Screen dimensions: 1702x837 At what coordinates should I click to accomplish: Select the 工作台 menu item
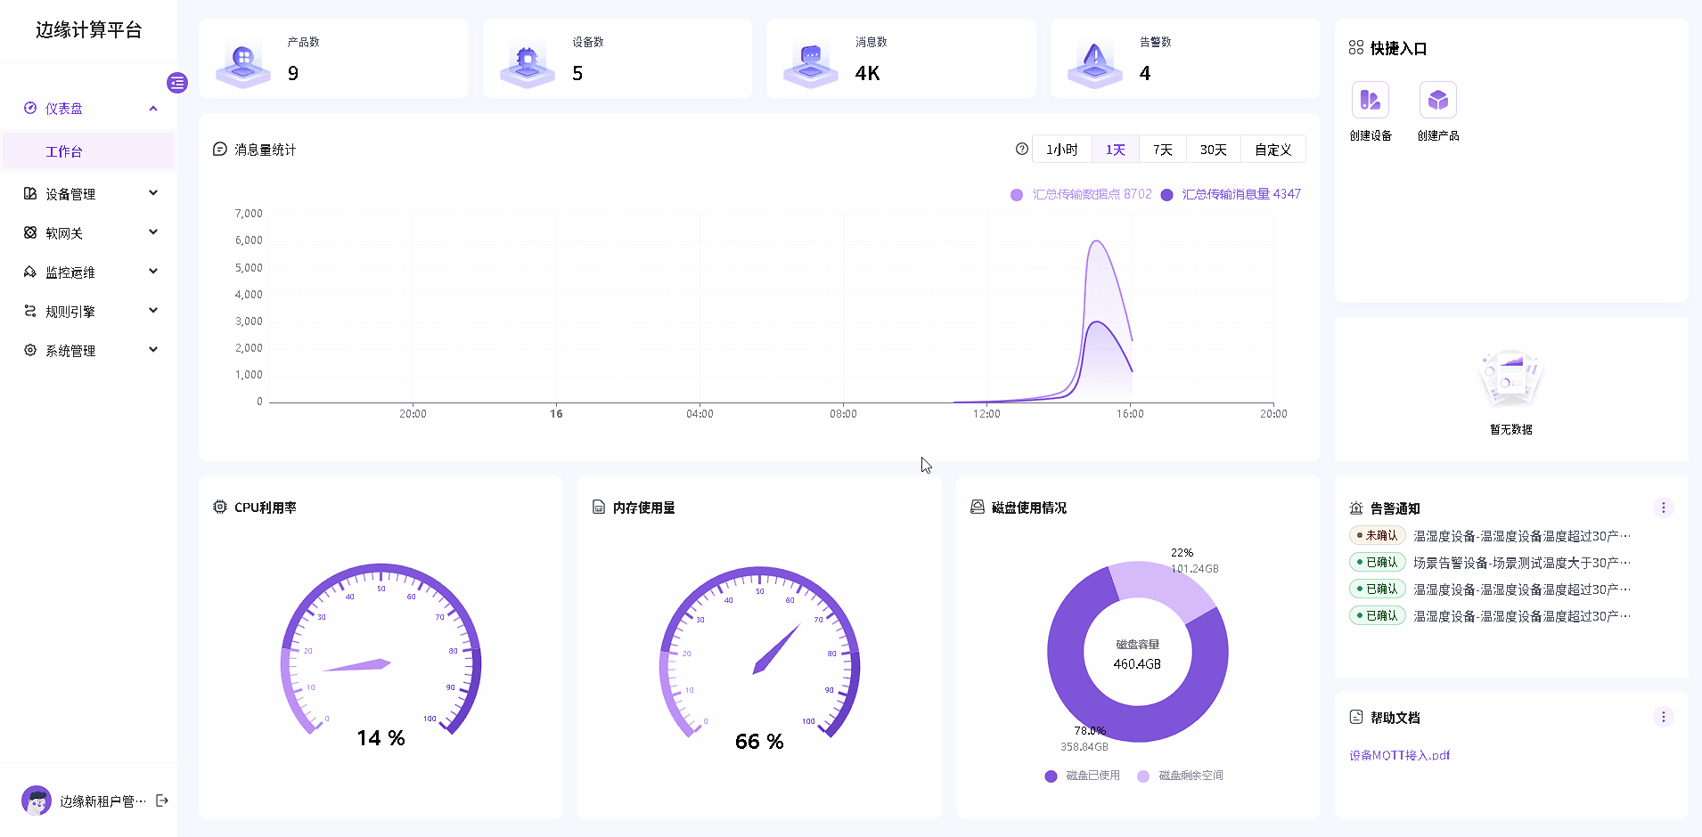64,151
